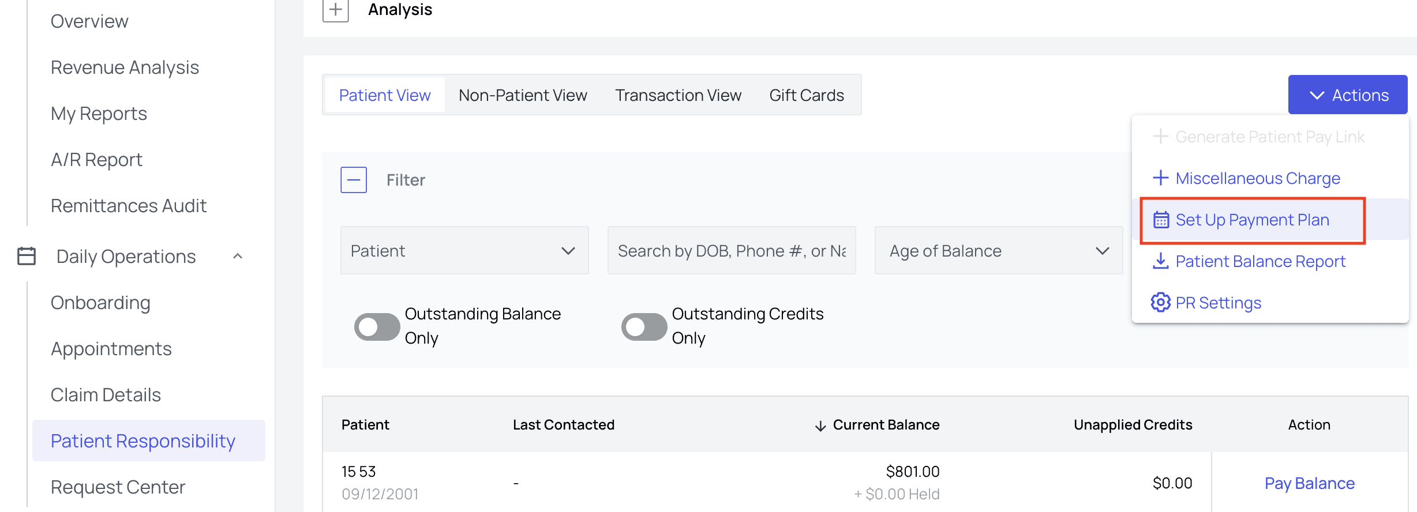Collapse the Filter section with minus icon
1417x512 pixels.
point(354,180)
